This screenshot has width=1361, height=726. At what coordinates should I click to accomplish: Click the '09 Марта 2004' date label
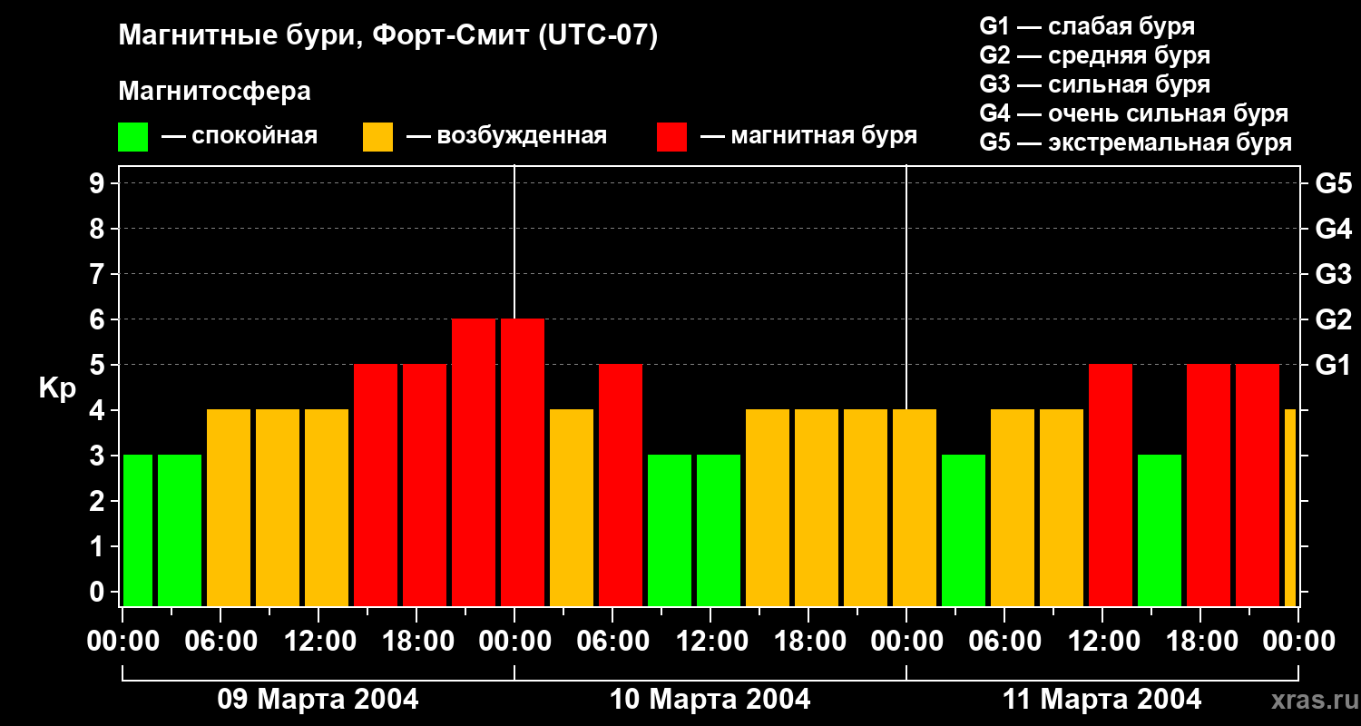tap(318, 700)
